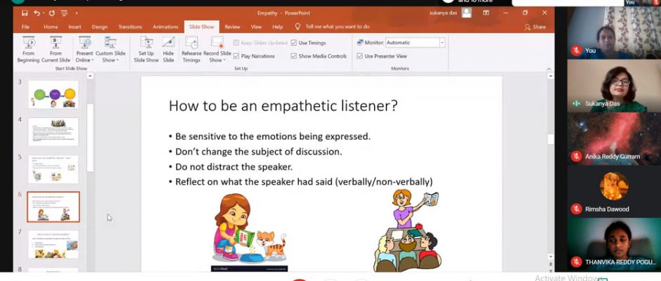This screenshot has height=281, width=661.
Task: Click muted mic icon beside You
Action: point(576,51)
